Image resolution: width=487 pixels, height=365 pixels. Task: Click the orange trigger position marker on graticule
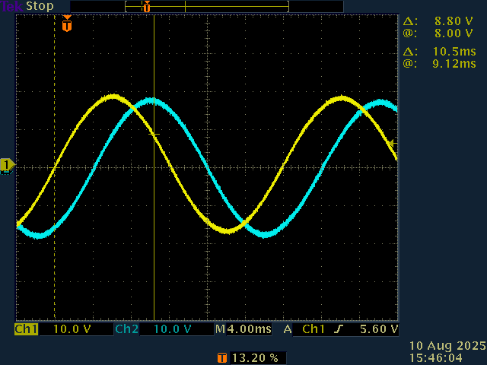pos(67,25)
